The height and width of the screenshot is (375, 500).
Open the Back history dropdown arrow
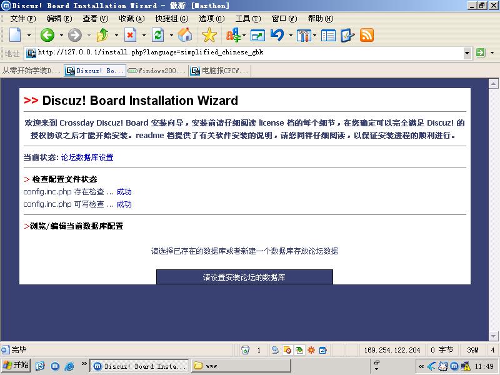click(x=61, y=36)
